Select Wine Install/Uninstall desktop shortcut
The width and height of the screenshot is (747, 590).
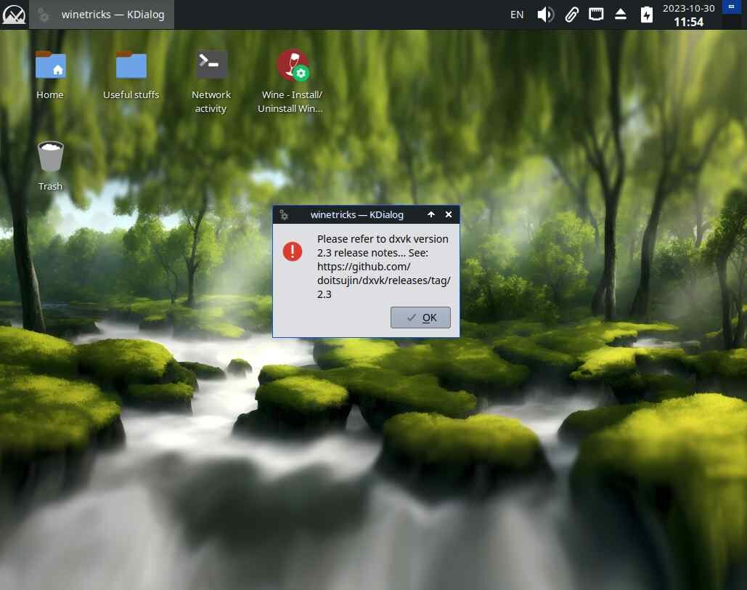coord(291,81)
